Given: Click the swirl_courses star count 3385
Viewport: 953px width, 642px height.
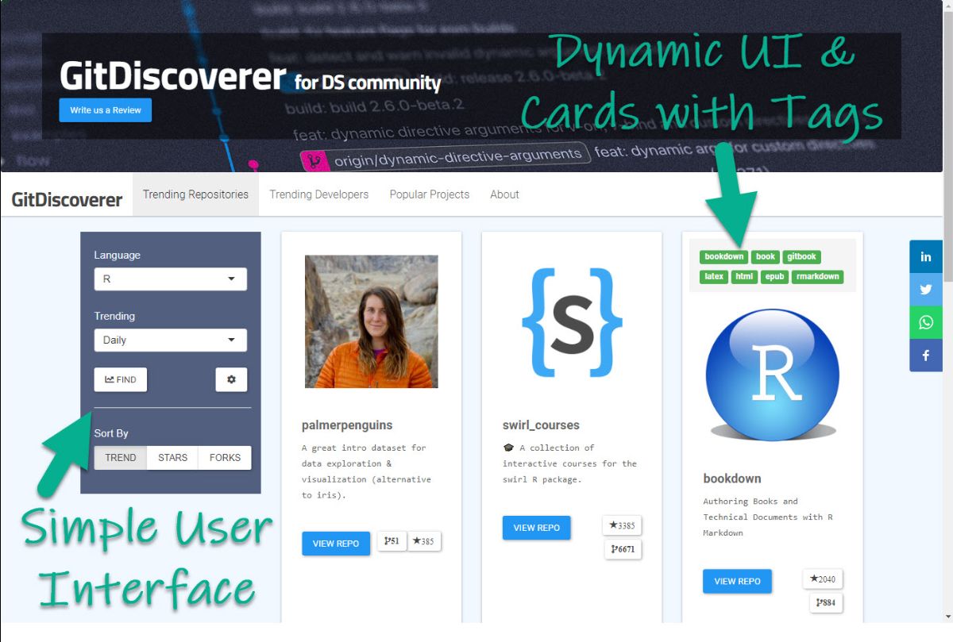Looking at the screenshot, I should pyautogui.click(x=623, y=525).
